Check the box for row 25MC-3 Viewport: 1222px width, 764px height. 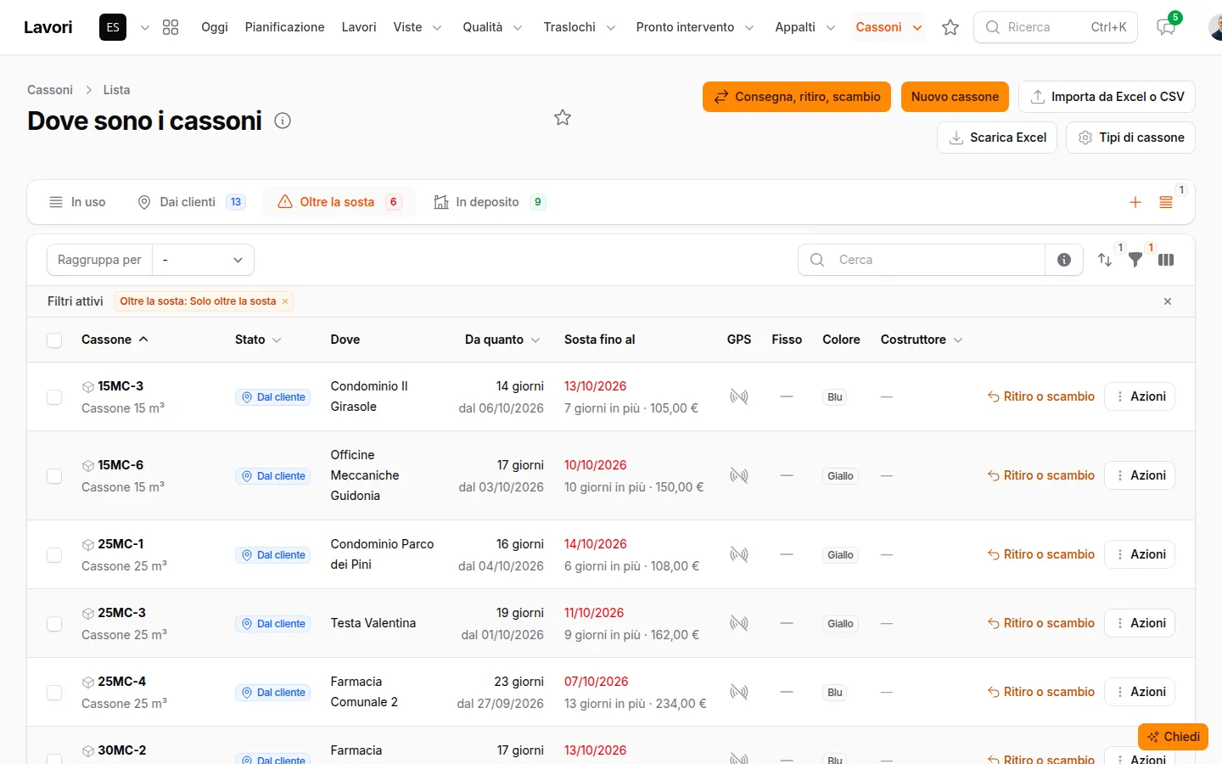[x=54, y=624]
